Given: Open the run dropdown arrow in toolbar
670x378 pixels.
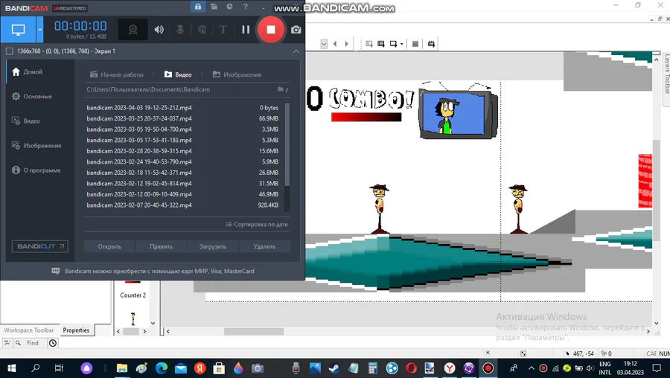Looking at the screenshot, I should (402, 44).
